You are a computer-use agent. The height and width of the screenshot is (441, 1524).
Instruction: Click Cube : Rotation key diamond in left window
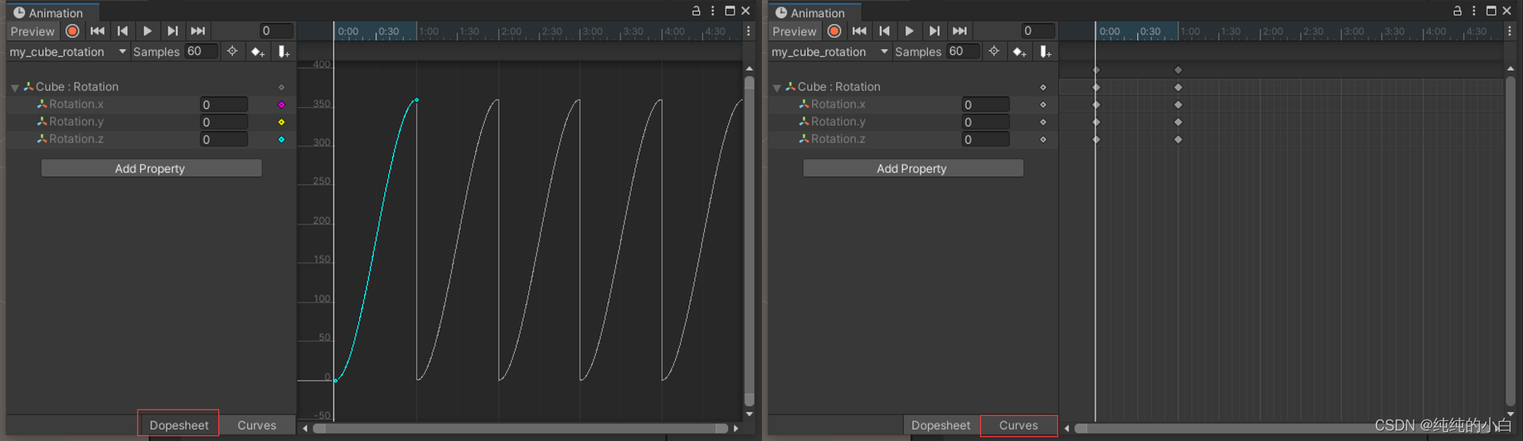pos(281,87)
